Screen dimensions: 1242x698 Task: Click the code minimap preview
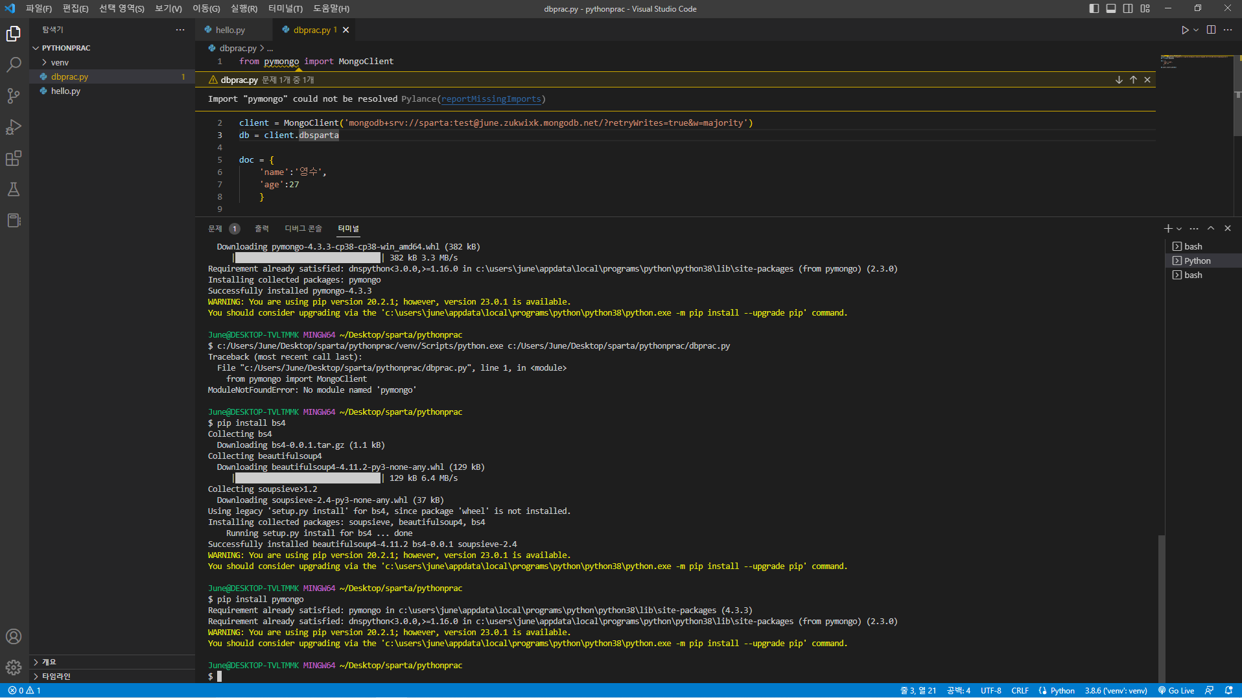click(1196, 62)
